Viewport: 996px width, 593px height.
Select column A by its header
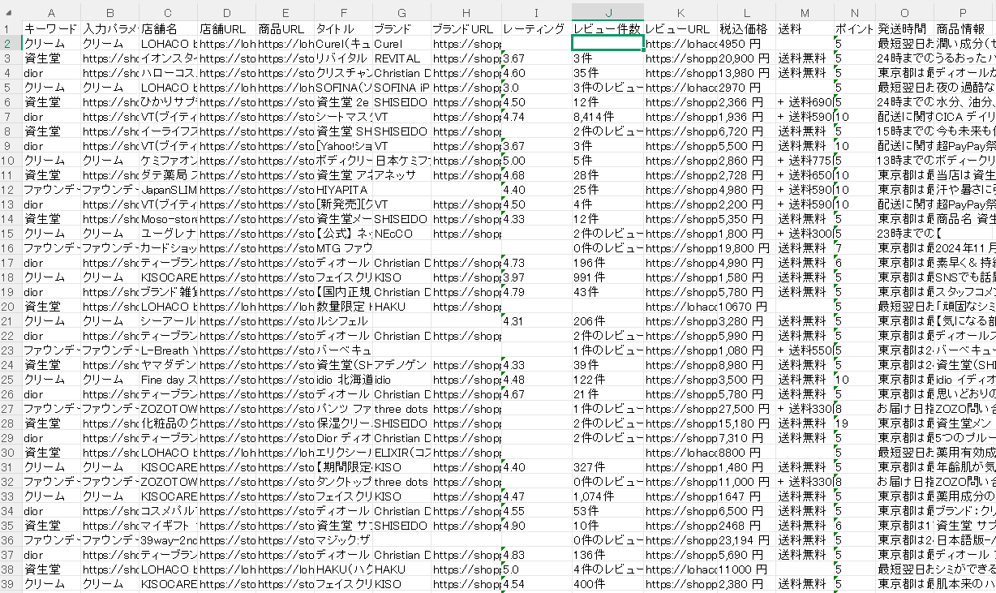[51, 11]
